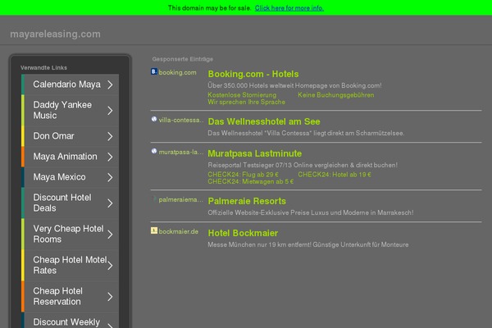Click 'This domain may be for sale.' text
492x328 pixels.
pos(210,8)
